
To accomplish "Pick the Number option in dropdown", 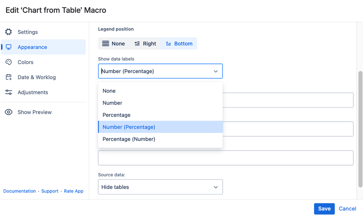I will pos(112,103).
